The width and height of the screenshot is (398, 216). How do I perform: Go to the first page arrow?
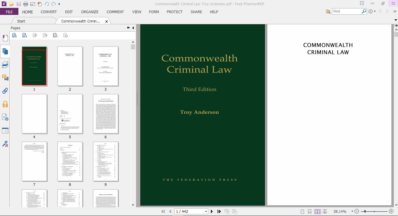pyautogui.click(x=163, y=211)
